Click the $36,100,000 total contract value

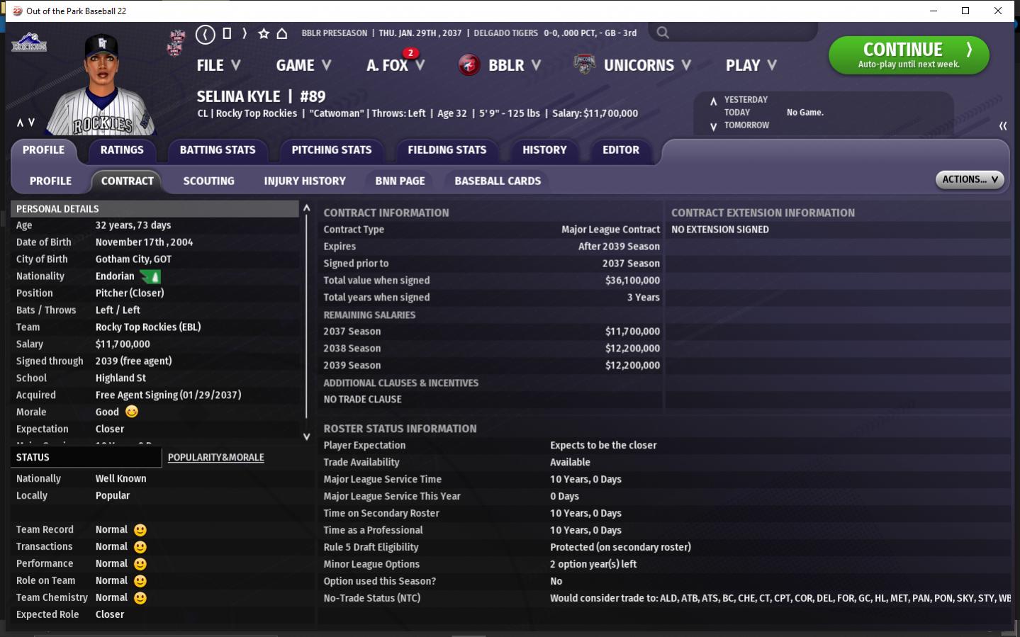click(632, 281)
